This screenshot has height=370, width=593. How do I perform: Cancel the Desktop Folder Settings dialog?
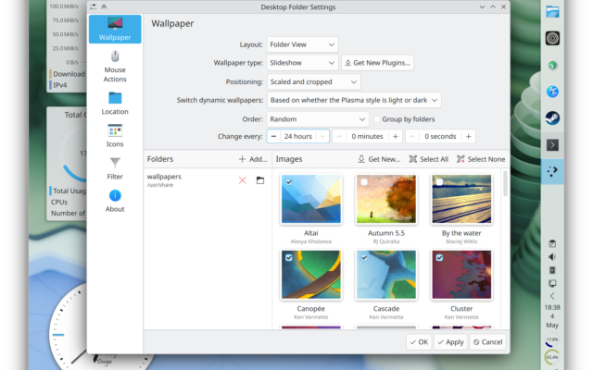coord(488,342)
